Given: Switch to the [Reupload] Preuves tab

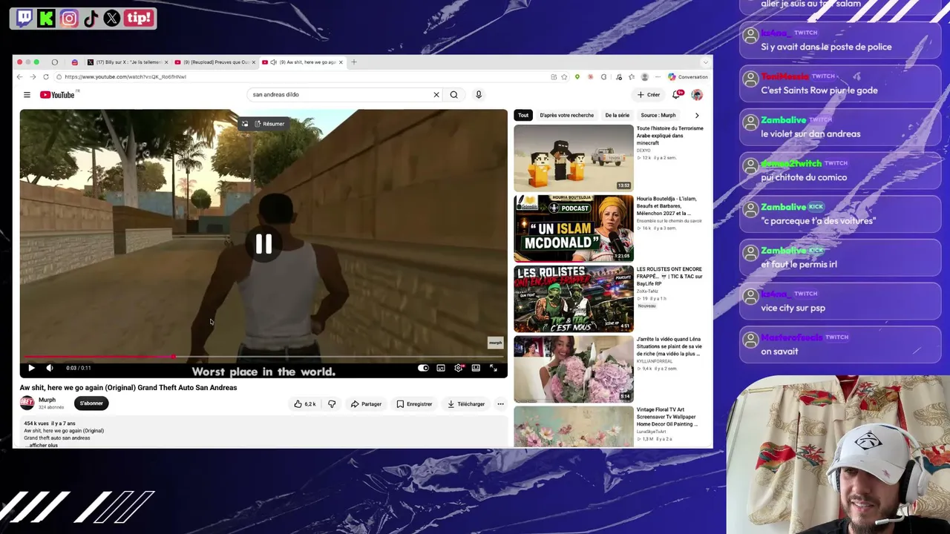Looking at the screenshot, I should click(x=216, y=62).
